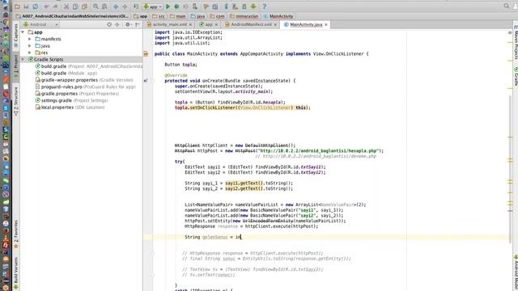This screenshot has width=518, height=291.
Task: Toggle the Maven Projects tool window
Action: click(516, 42)
